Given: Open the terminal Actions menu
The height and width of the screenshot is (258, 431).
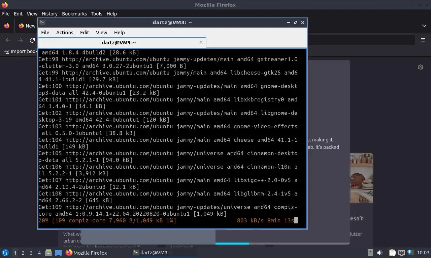Looking at the screenshot, I should (x=65, y=33).
